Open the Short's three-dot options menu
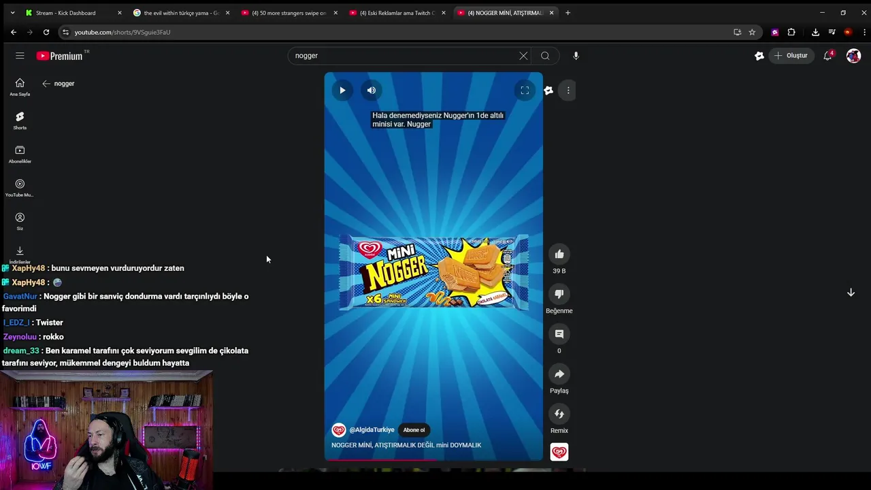Viewport: 871px width, 490px height. pos(568,90)
